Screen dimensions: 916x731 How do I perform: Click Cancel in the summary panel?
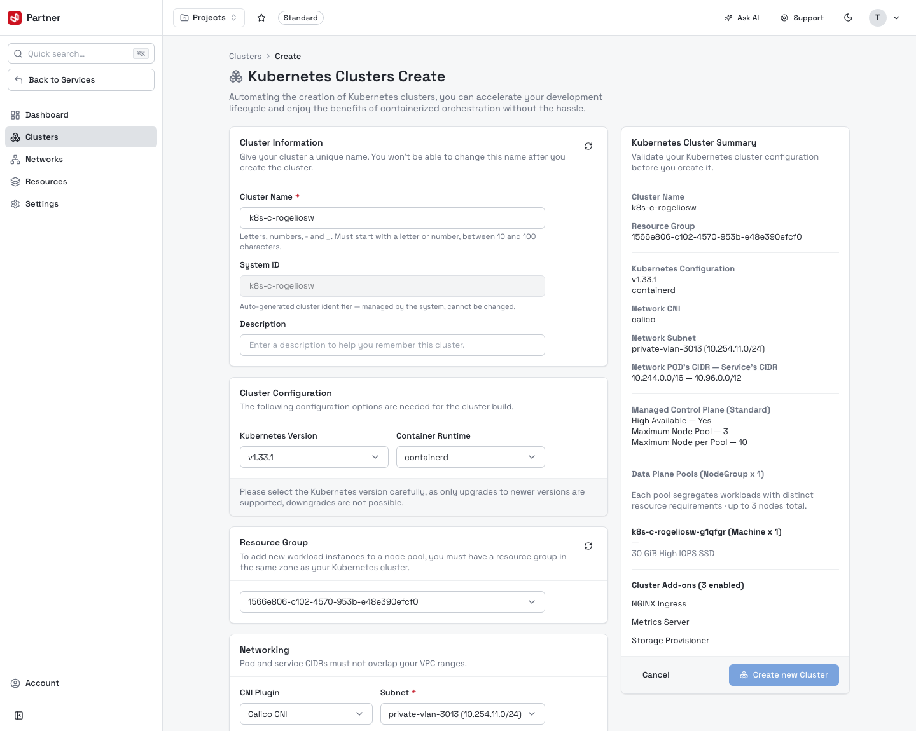click(x=656, y=675)
